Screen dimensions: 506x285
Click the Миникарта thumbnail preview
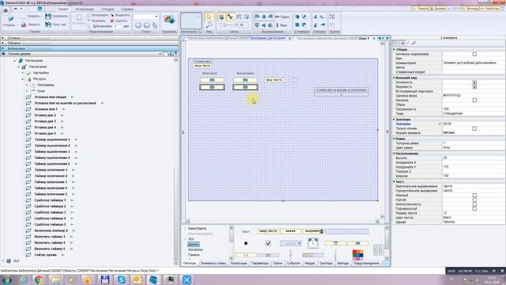tap(191, 21)
